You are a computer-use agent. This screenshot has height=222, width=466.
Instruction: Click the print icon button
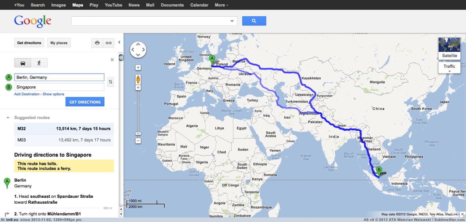pos(97,43)
